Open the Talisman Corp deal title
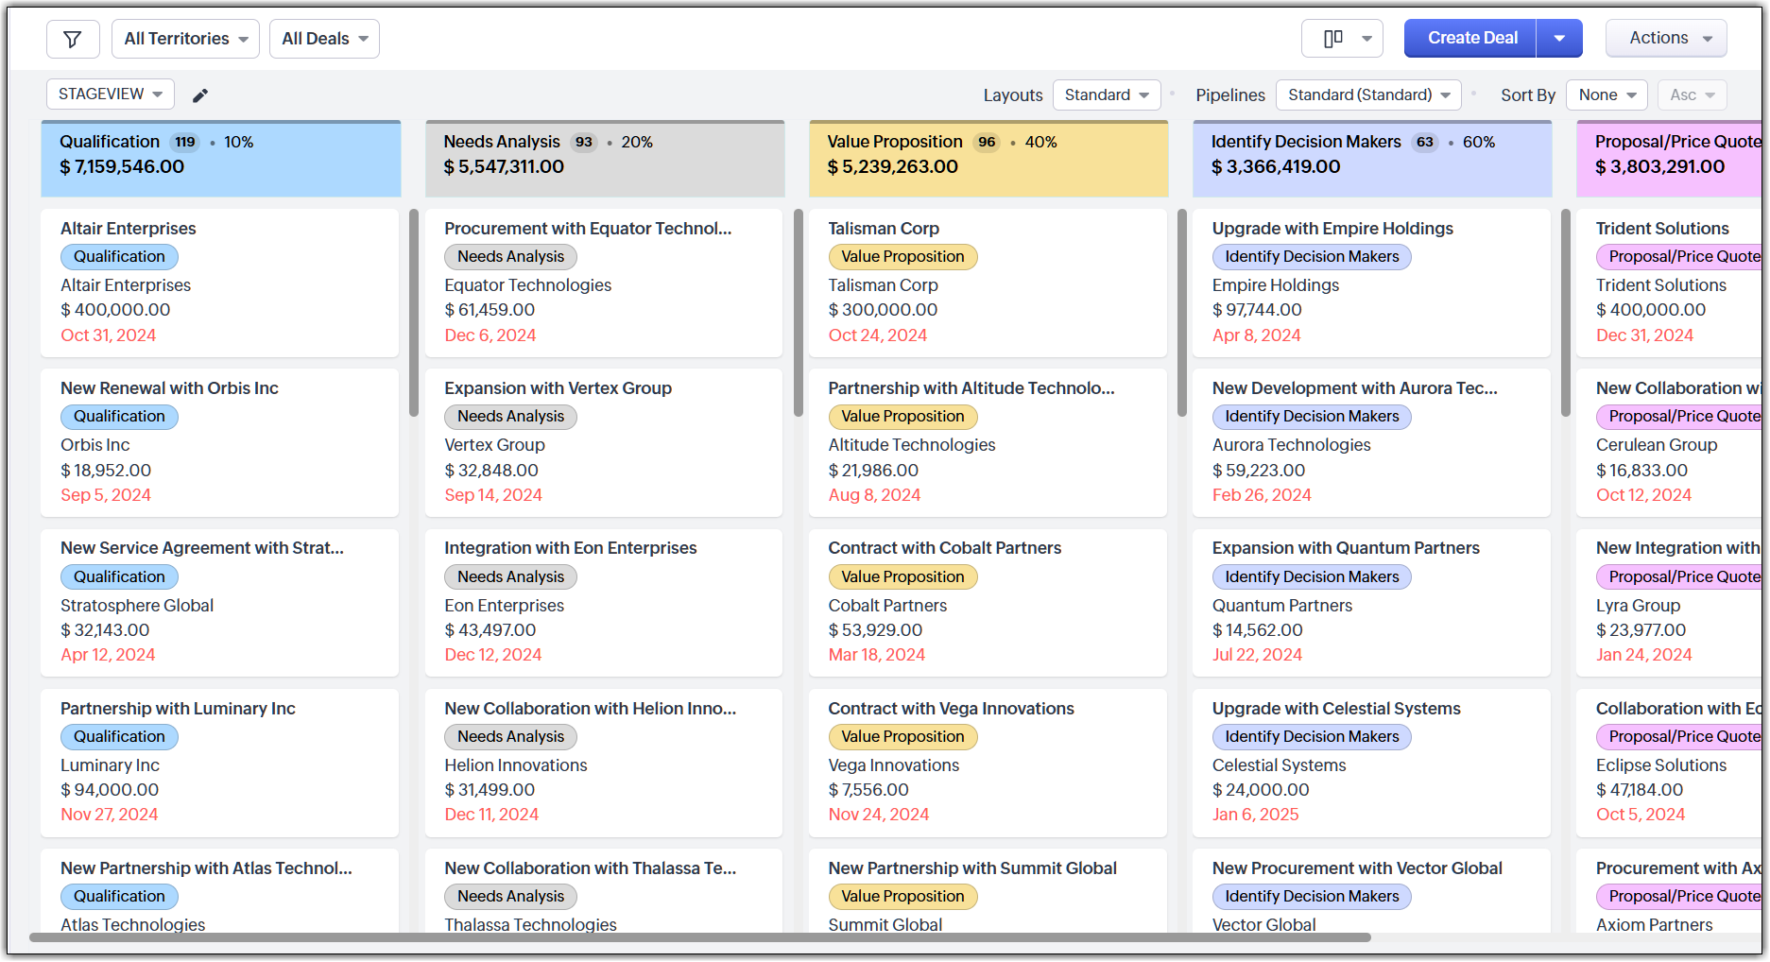1770x962 pixels. pyautogui.click(x=883, y=229)
